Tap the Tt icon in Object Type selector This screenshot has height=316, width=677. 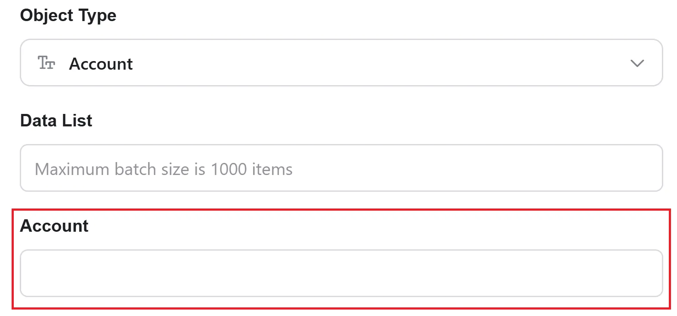(46, 63)
